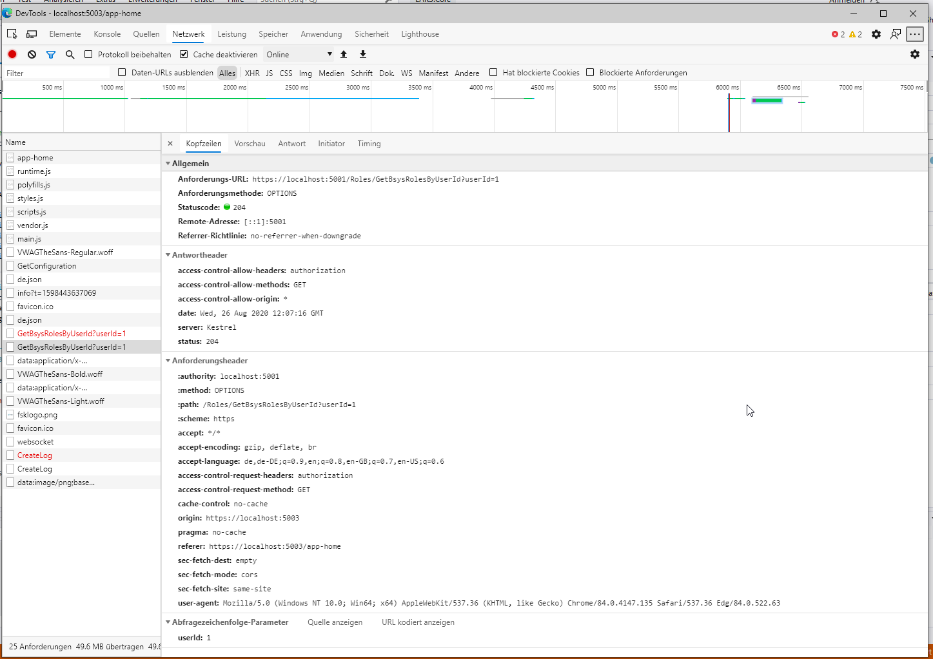Viewport: 933px width, 659px height.
Task: Check Daten-URLs ausblenden
Action: [122, 72]
